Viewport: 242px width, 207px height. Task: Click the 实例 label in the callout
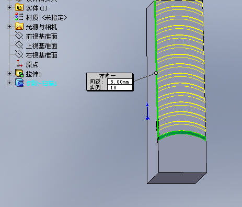point(96,87)
